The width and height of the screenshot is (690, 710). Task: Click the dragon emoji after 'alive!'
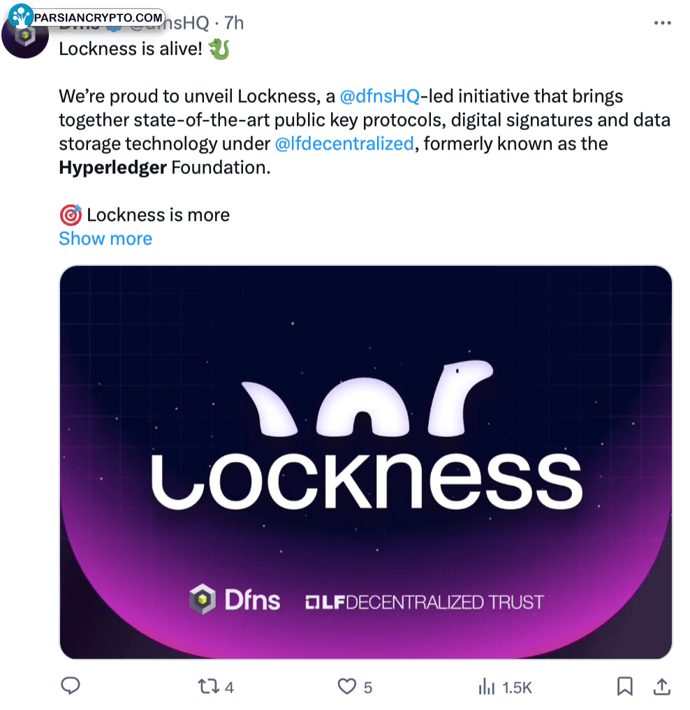(219, 49)
